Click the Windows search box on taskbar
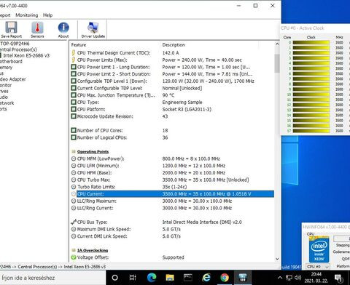This screenshot has height=285, width=350. pos(53,278)
